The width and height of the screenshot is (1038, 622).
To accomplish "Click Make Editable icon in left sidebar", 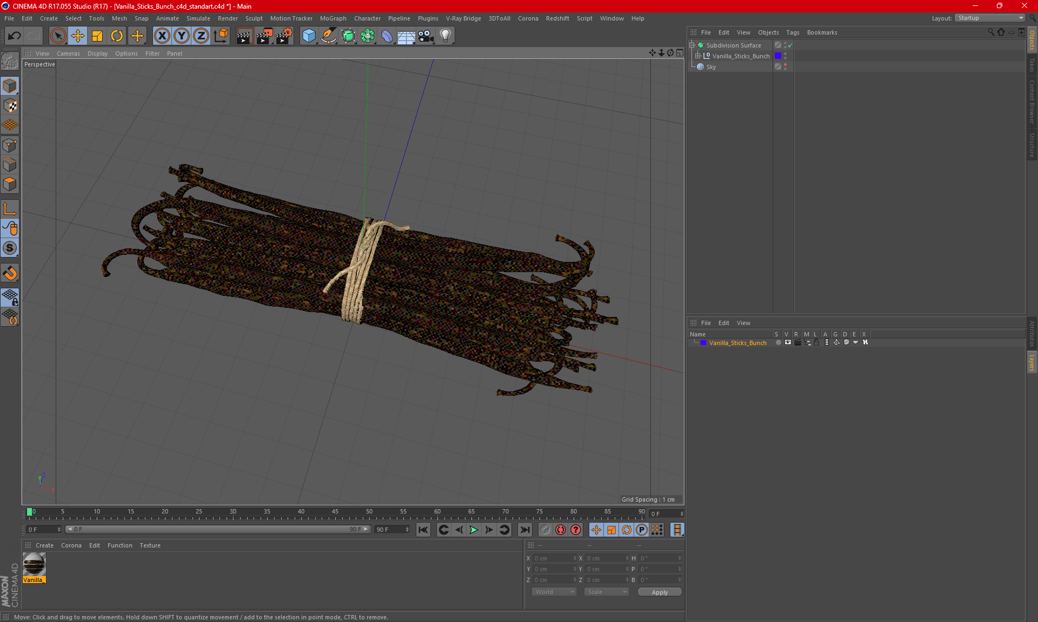I will coord(10,62).
